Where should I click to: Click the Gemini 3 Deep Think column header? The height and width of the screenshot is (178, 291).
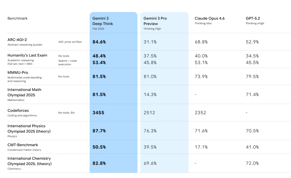(103, 21)
